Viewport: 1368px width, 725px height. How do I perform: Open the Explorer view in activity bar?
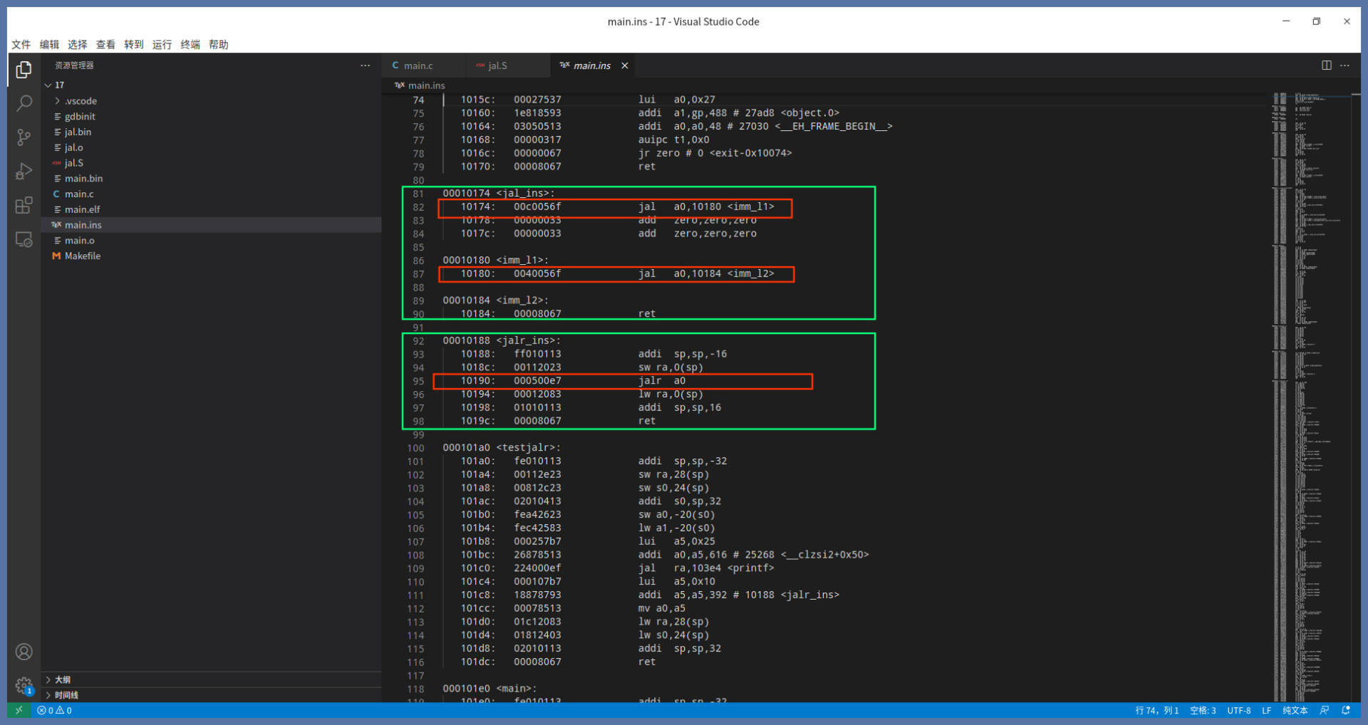(x=24, y=70)
